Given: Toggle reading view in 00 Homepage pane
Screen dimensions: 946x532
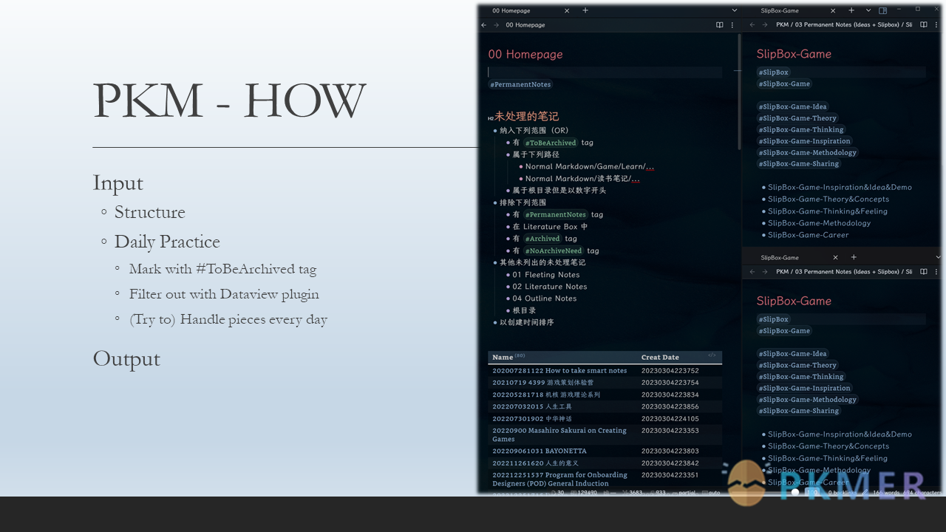Looking at the screenshot, I should (x=719, y=25).
